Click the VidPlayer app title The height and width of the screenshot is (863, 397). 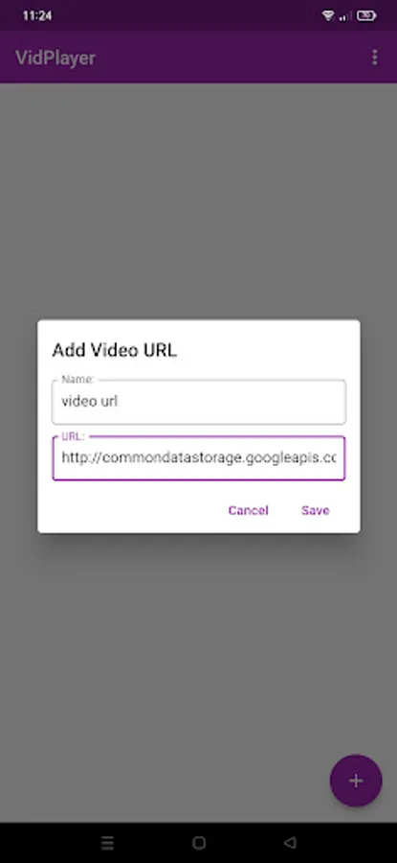point(55,58)
